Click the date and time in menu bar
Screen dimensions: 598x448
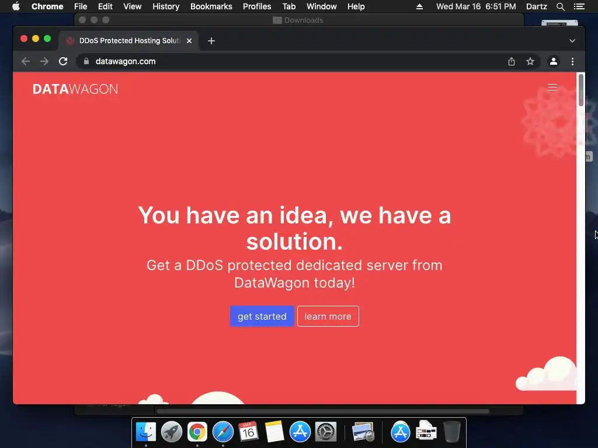click(476, 6)
